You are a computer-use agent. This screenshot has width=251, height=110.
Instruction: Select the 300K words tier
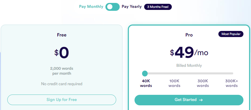coord(203,83)
